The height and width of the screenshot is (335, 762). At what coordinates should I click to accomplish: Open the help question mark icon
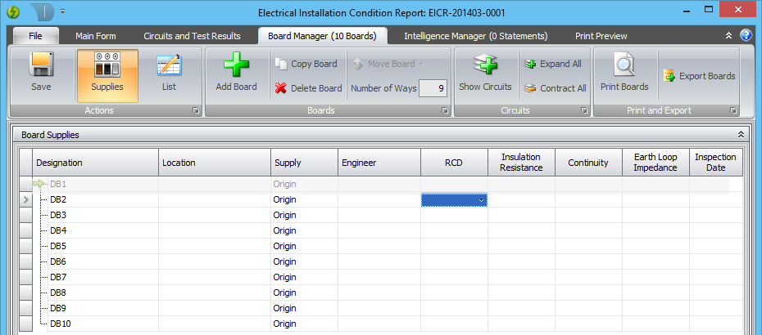click(746, 35)
